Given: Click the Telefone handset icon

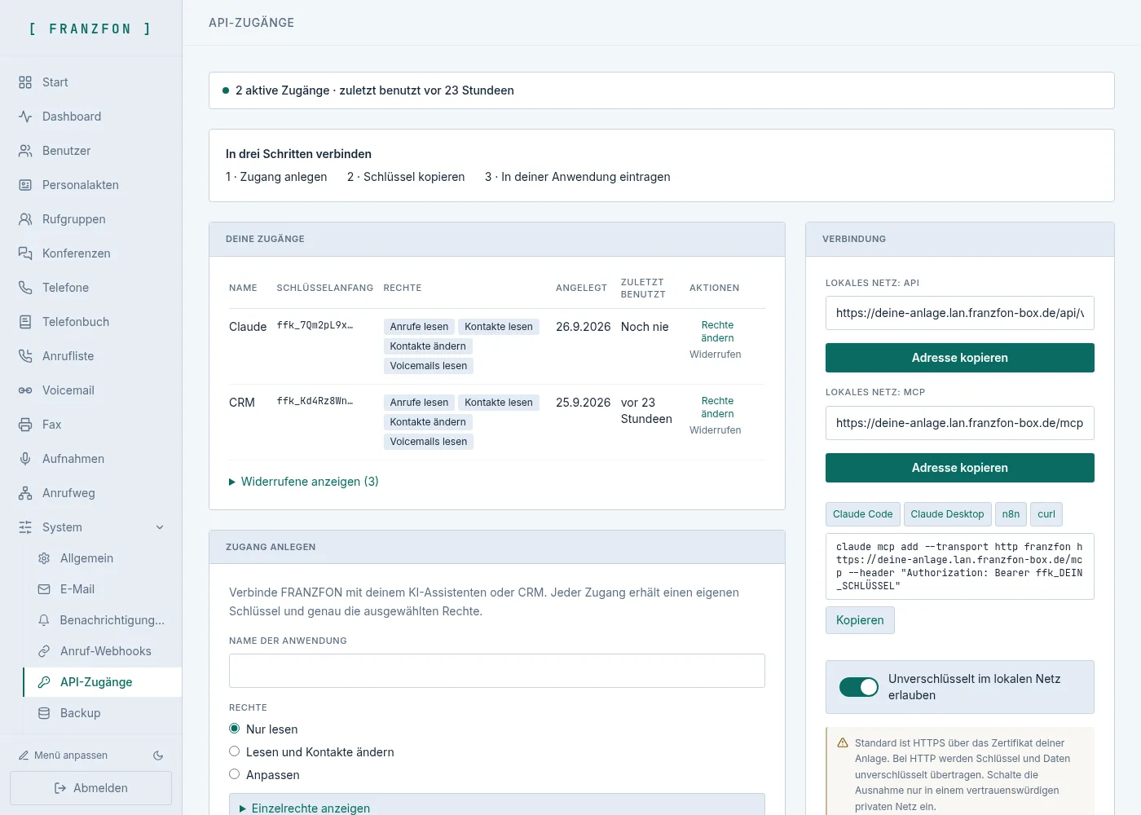Looking at the screenshot, I should [x=25, y=288].
